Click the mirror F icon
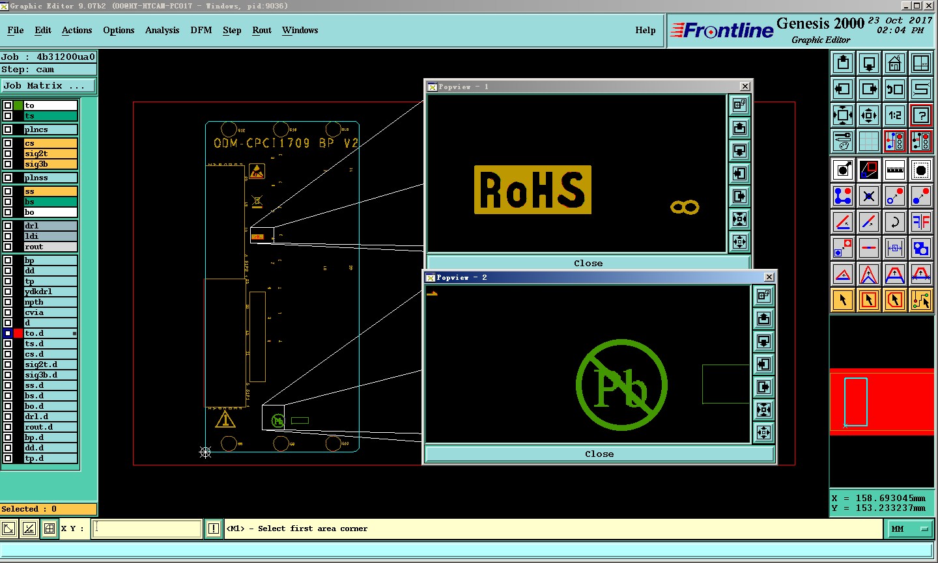The height and width of the screenshot is (563, 938). coord(921,222)
